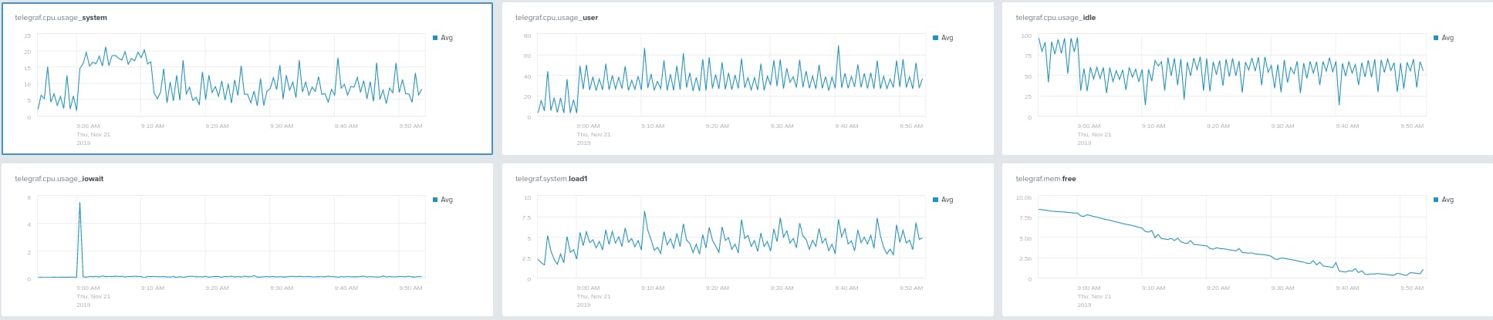The width and height of the screenshot is (1493, 320).
Task: Click the Avg legend swatch in mem.free chart
Action: point(1436,200)
